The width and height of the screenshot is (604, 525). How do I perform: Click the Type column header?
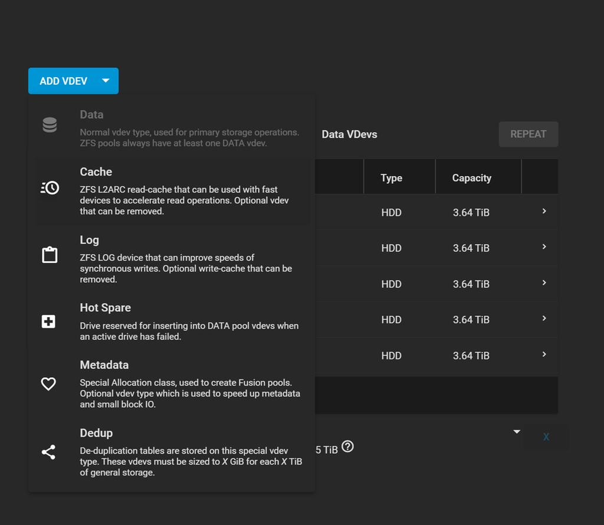tap(391, 177)
